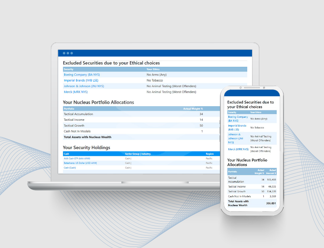This screenshot has width=324, height=248.
Task: Click the Security column header on phone
Action: coord(232,113)
